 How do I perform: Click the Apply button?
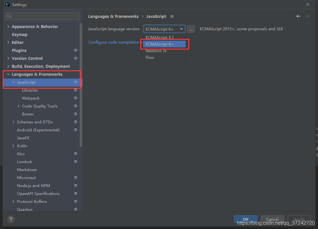[299, 219]
